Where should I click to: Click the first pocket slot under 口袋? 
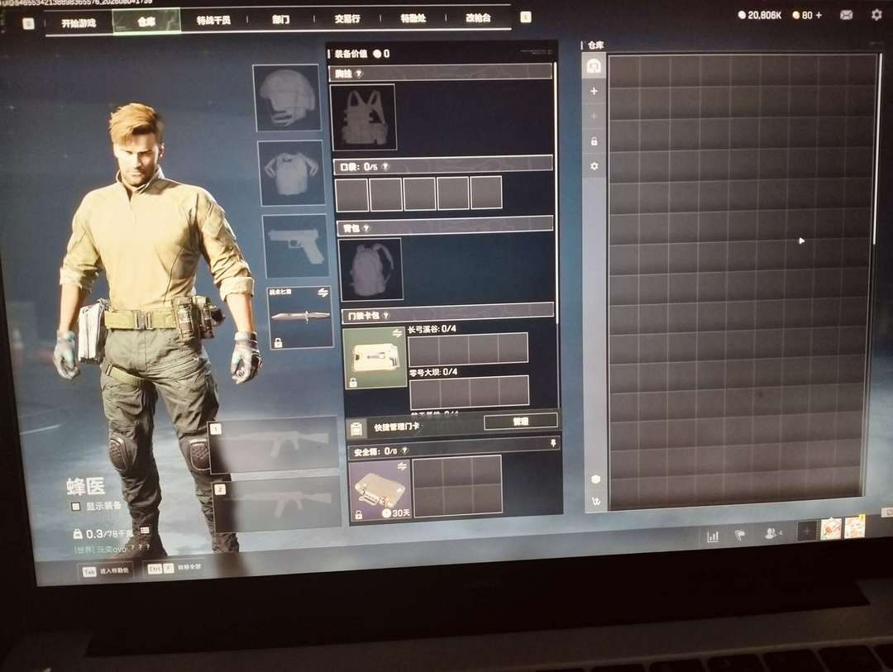(351, 194)
